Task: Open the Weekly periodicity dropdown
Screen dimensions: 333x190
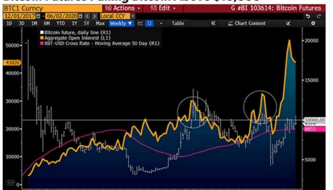Action: (x=121, y=23)
